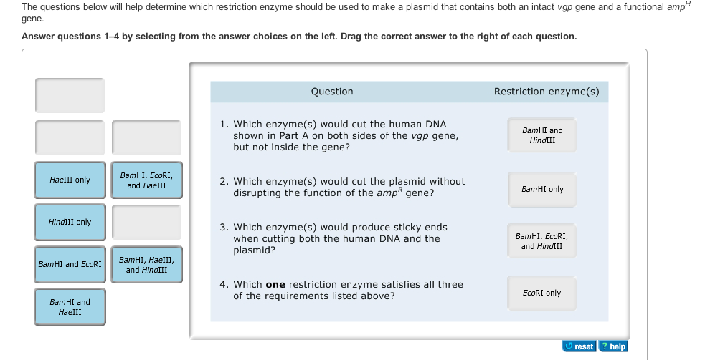The image size is (705, 360).
Task: Click the reset button
Action: [x=579, y=346]
